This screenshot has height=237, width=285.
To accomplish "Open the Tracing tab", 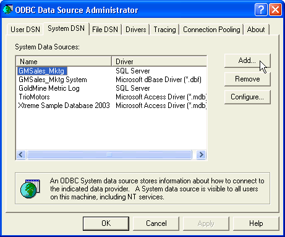I will point(164,30).
